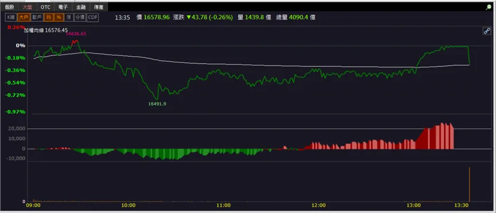This screenshot has width=496, height=213.
Task: Click the -0.18% axis label
Action: pyautogui.click(x=15, y=58)
